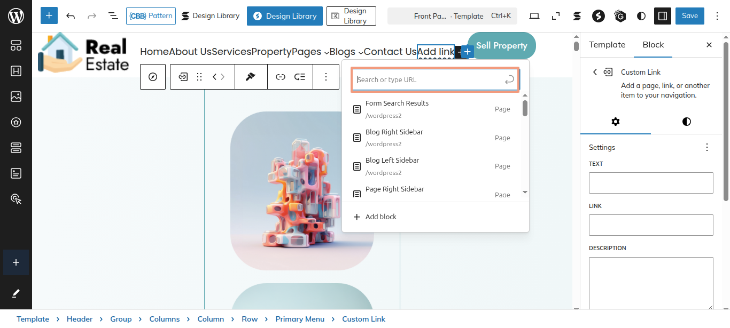Toggle the Settings sidebar panel button
The width and height of the screenshot is (730, 328).
(663, 16)
